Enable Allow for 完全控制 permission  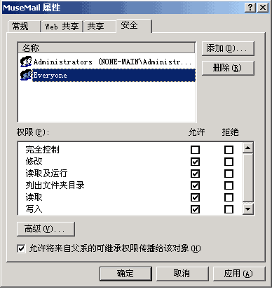coord(195,150)
